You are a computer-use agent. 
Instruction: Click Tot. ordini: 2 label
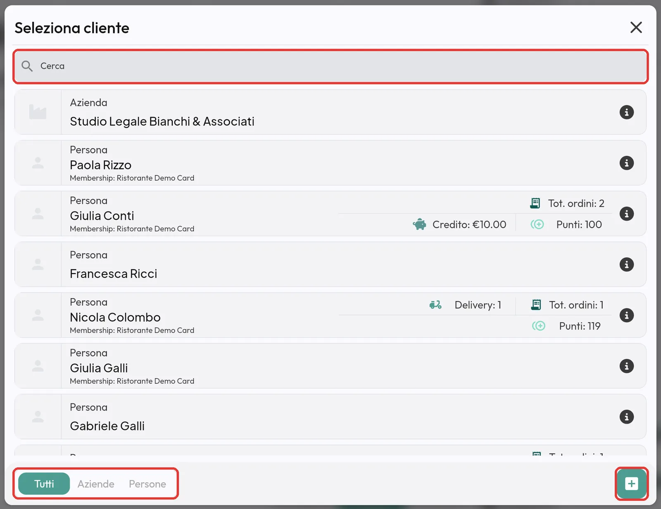(x=576, y=203)
